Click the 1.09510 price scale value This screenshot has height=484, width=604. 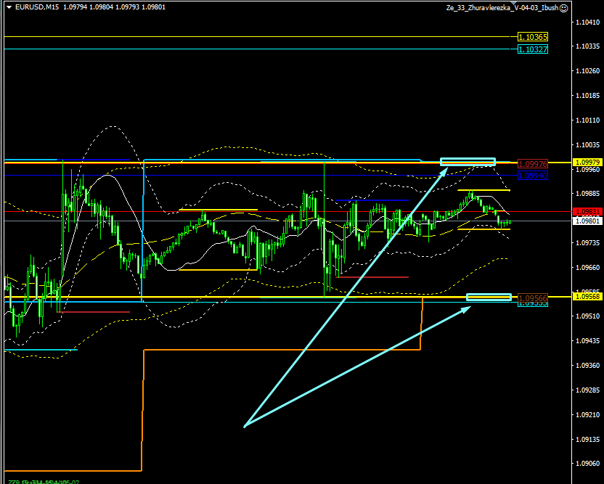[588, 316]
